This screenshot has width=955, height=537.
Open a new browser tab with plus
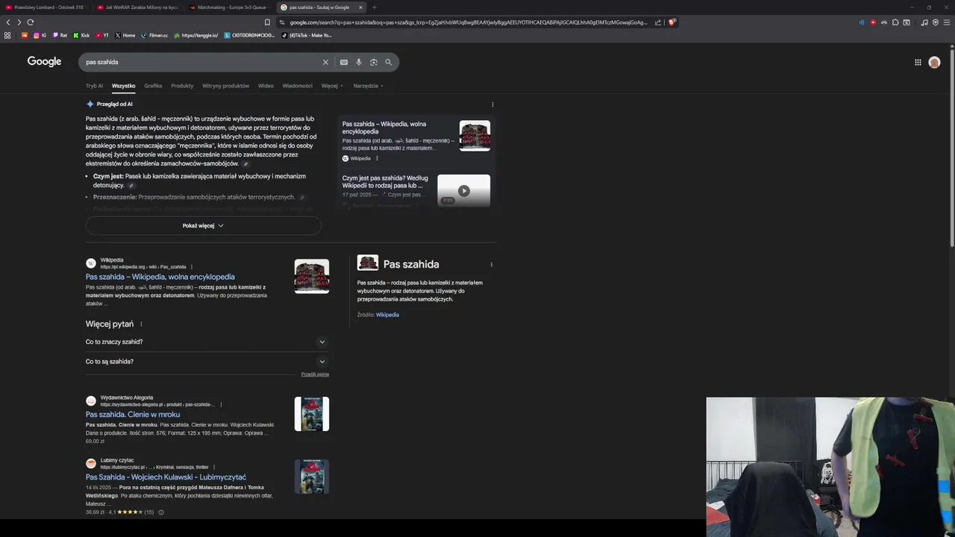pos(375,7)
